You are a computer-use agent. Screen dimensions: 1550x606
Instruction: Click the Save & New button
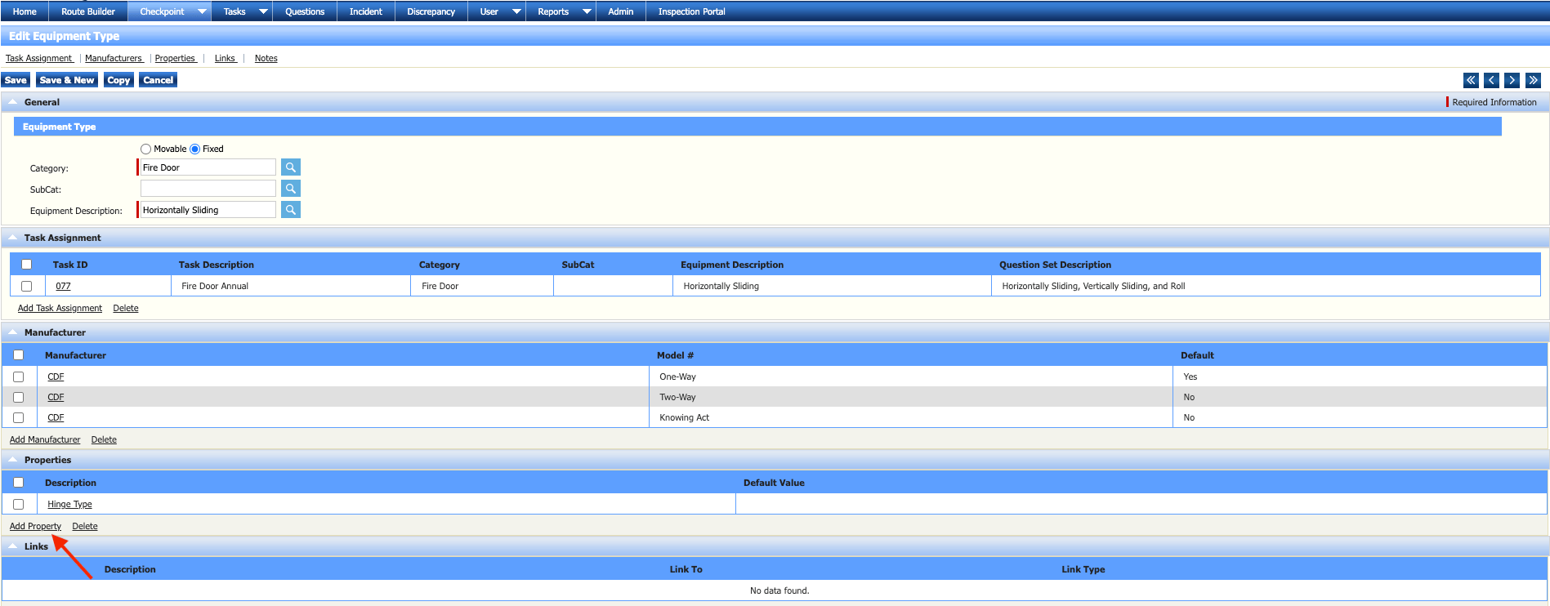pyautogui.click(x=67, y=80)
